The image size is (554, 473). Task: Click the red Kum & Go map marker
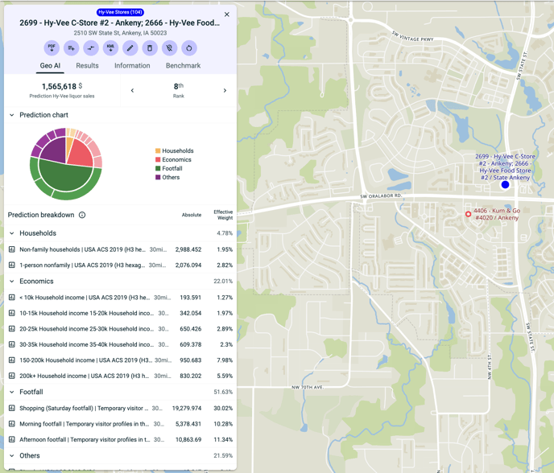[468, 214]
